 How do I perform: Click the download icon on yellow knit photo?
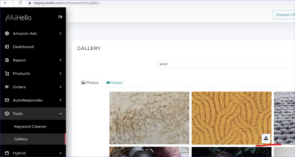tap(266, 138)
